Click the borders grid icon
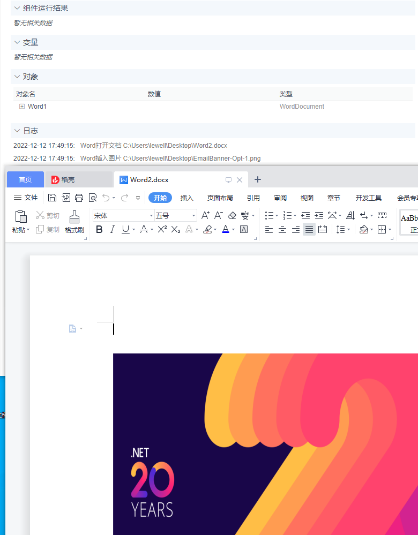 [x=382, y=230]
